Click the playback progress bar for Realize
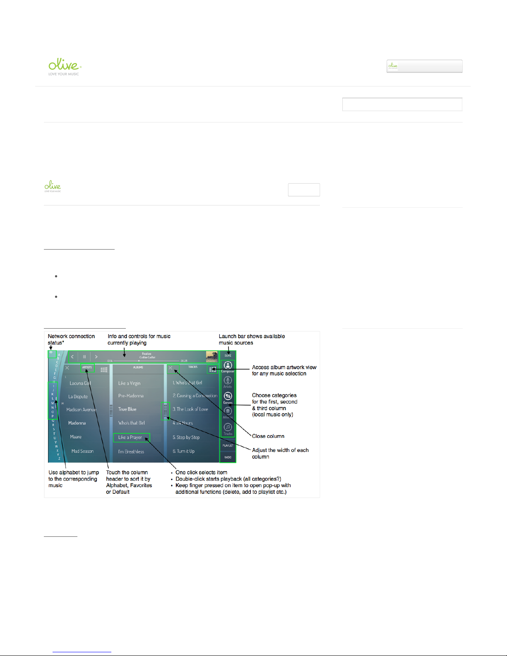Screen dimensions: 507x656 [146, 360]
